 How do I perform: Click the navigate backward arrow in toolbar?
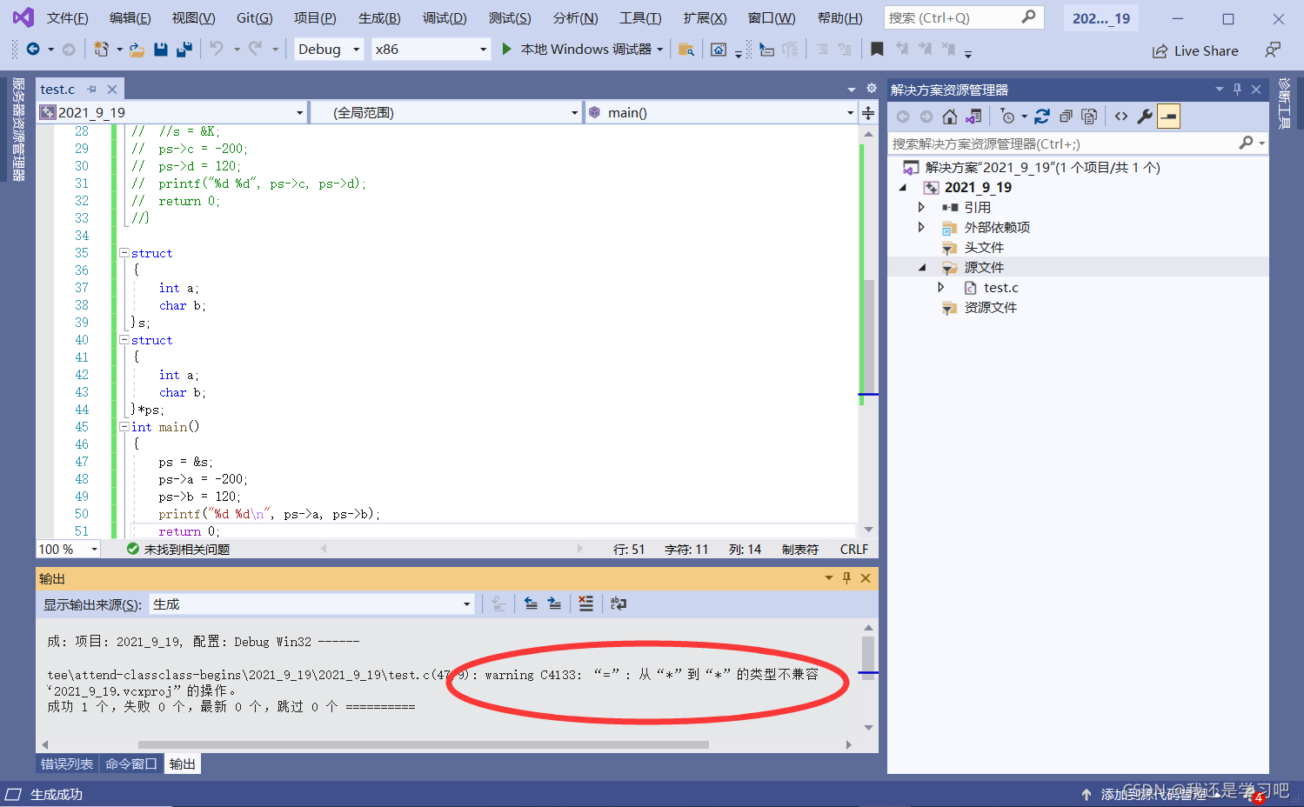coord(33,50)
